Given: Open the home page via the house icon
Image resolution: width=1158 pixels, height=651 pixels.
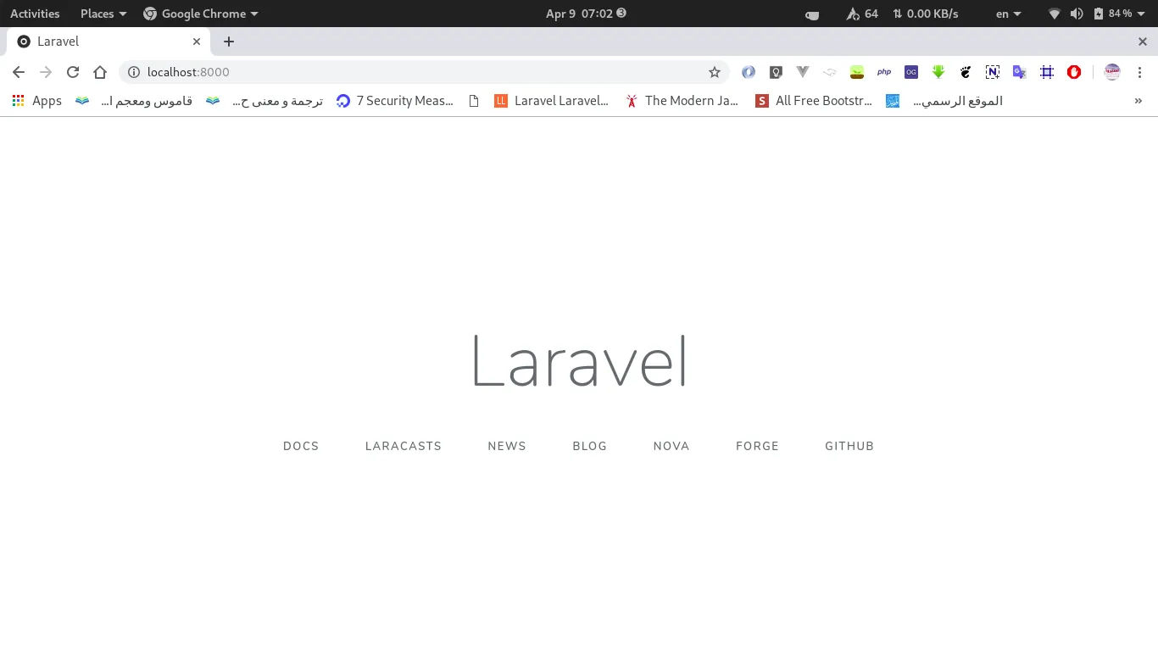Looking at the screenshot, I should tap(100, 72).
